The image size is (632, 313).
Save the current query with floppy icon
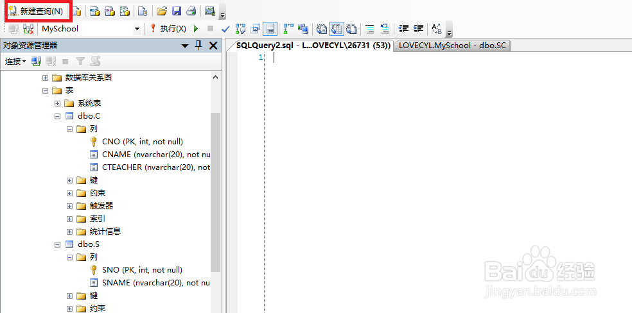pyautogui.click(x=176, y=12)
